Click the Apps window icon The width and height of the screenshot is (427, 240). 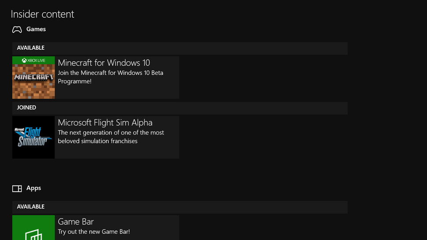point(17,189)
